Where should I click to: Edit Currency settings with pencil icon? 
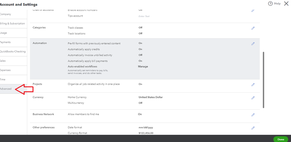[253, 98]
